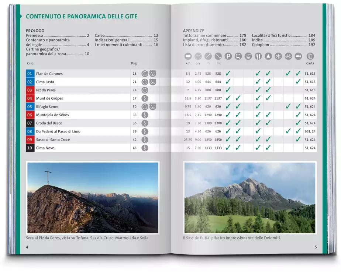Select the clock duration icon
Screen dimensions: 341x272
tap(198, 56)
